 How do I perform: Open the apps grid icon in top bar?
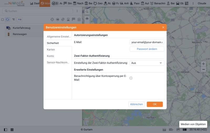point(187,3)
